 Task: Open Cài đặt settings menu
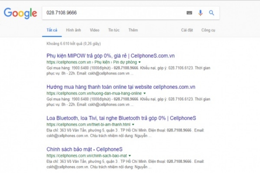click(187, 30)
